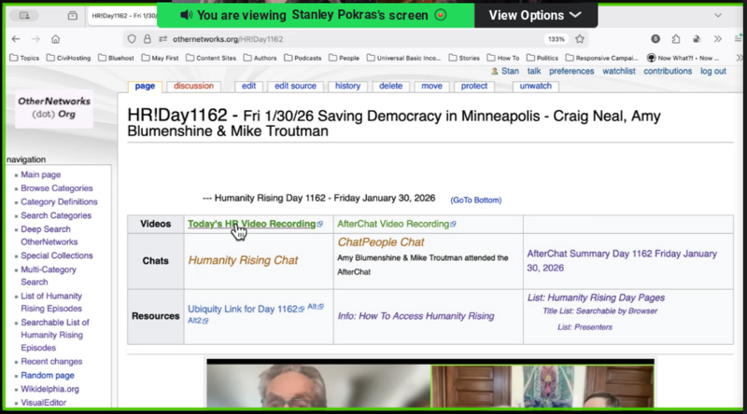Open the extensions puzzle icon
The image size is (747, 414).
676,39
